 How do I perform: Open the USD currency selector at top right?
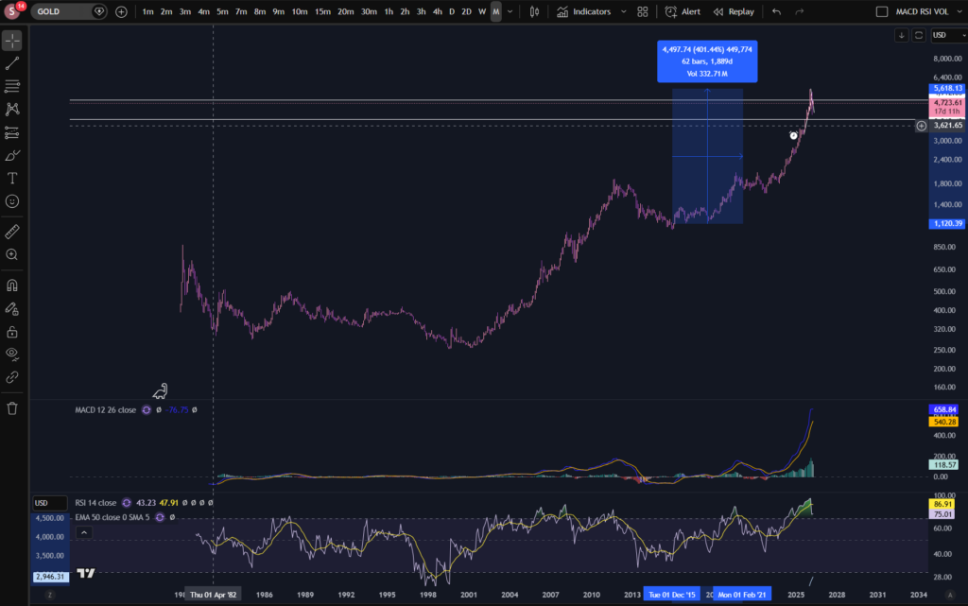[x=948, y=35]
